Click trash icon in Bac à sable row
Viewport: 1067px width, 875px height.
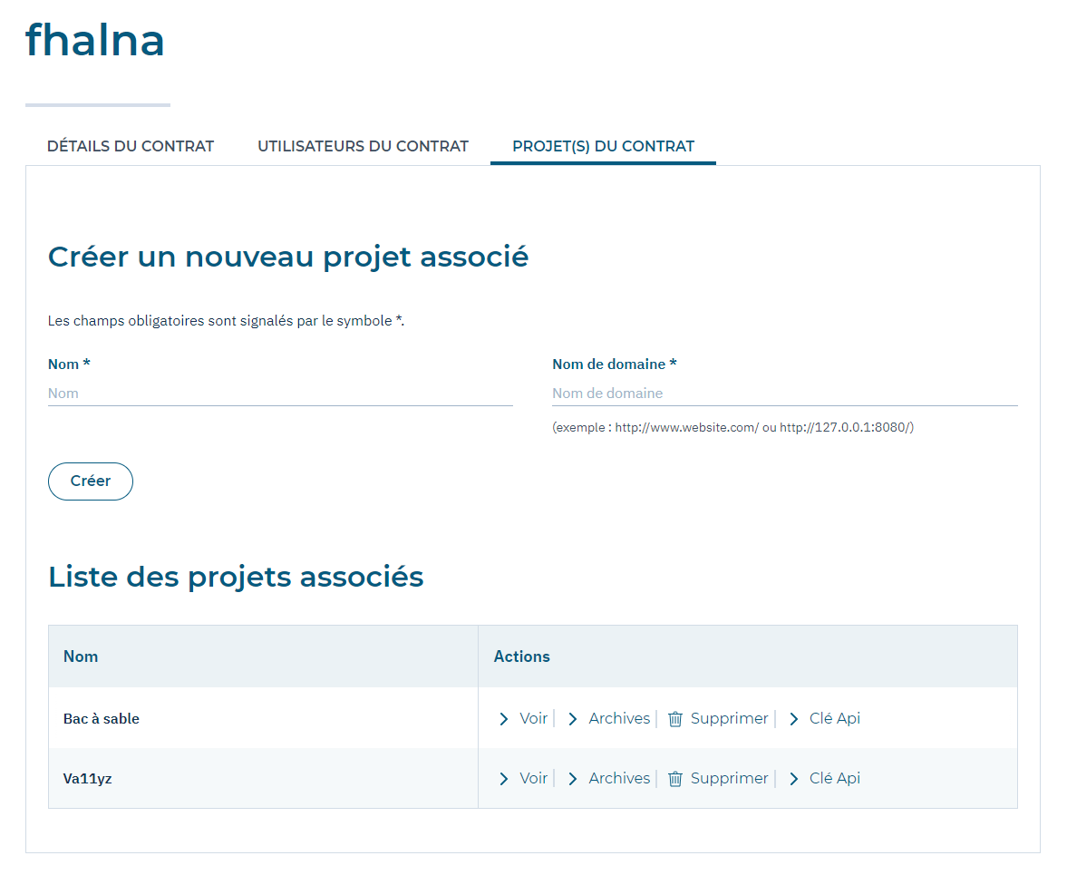[675, 719]
